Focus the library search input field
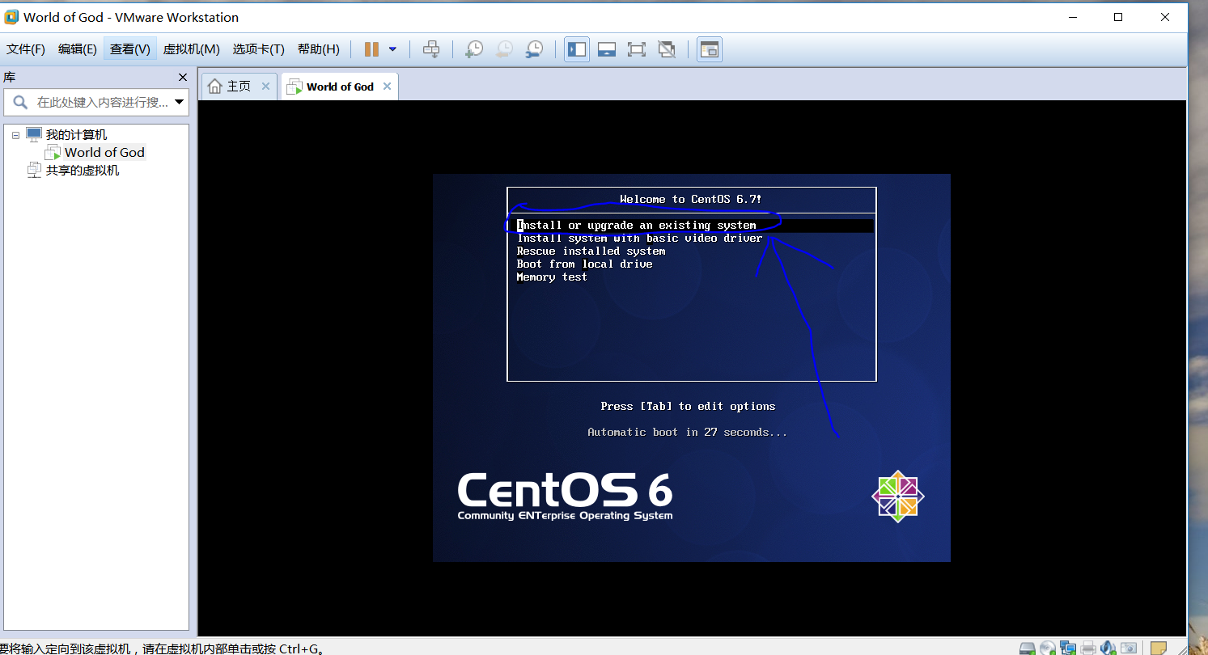Screen dimensions: 1208x655 [x=101, y=103]
